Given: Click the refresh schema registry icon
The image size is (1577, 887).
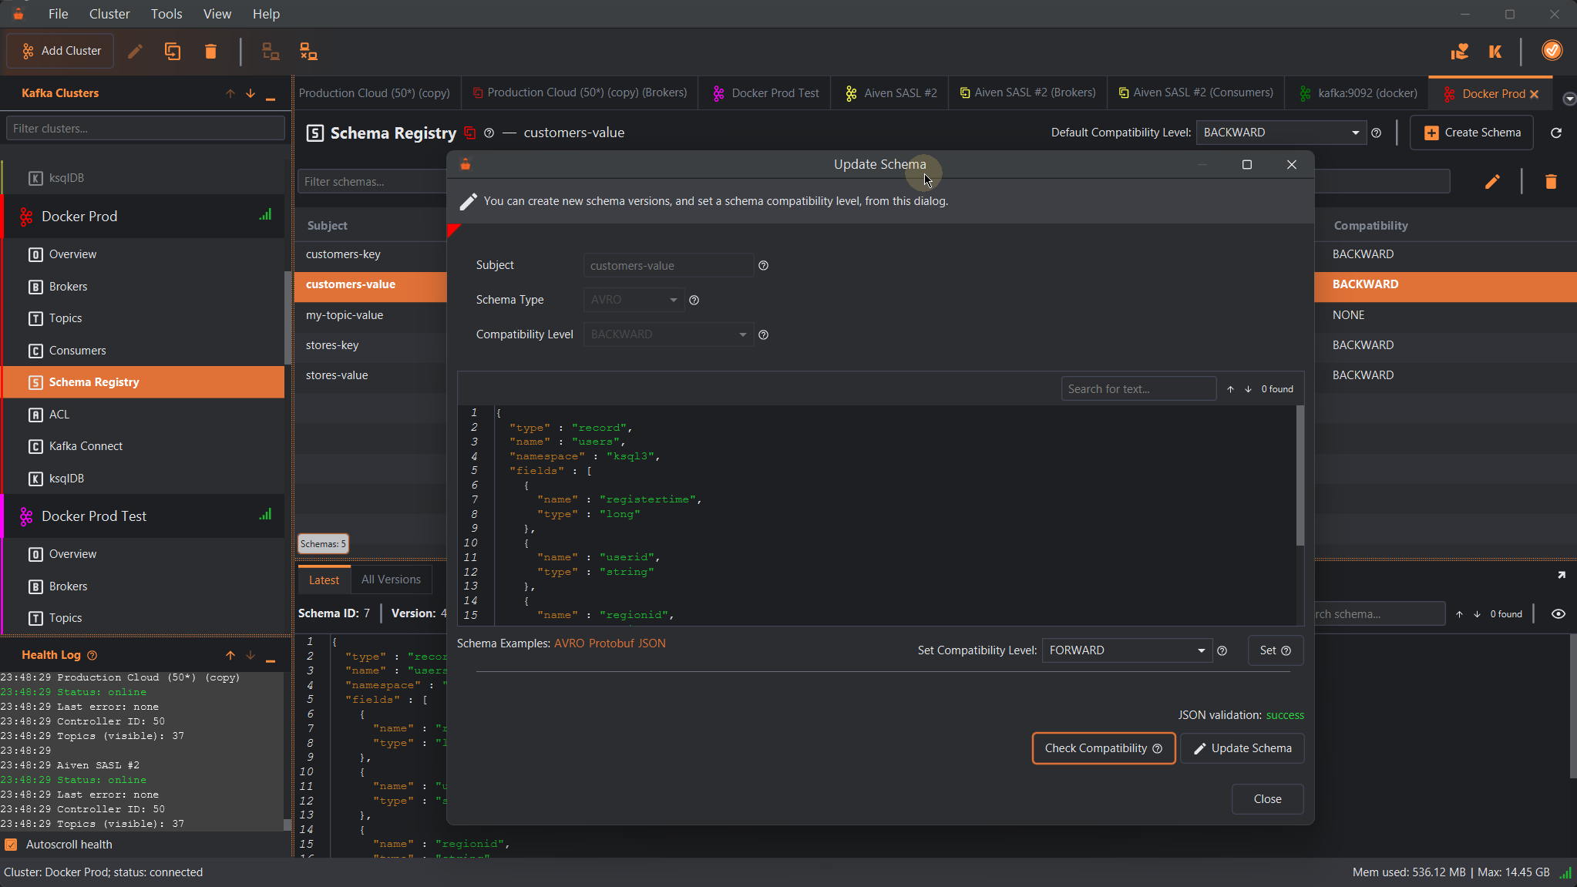Looking at the screenshot, I should click(x=1555, y=133).
